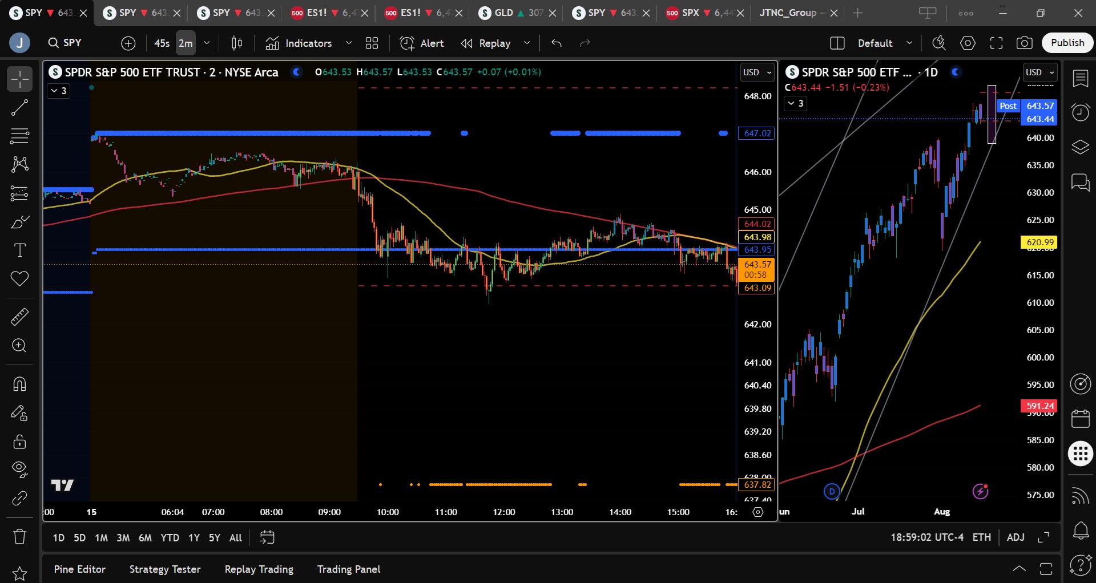The image size is (1096, 583).
Task: Enter fullscreen chart mode
Action: coord(996,43)
